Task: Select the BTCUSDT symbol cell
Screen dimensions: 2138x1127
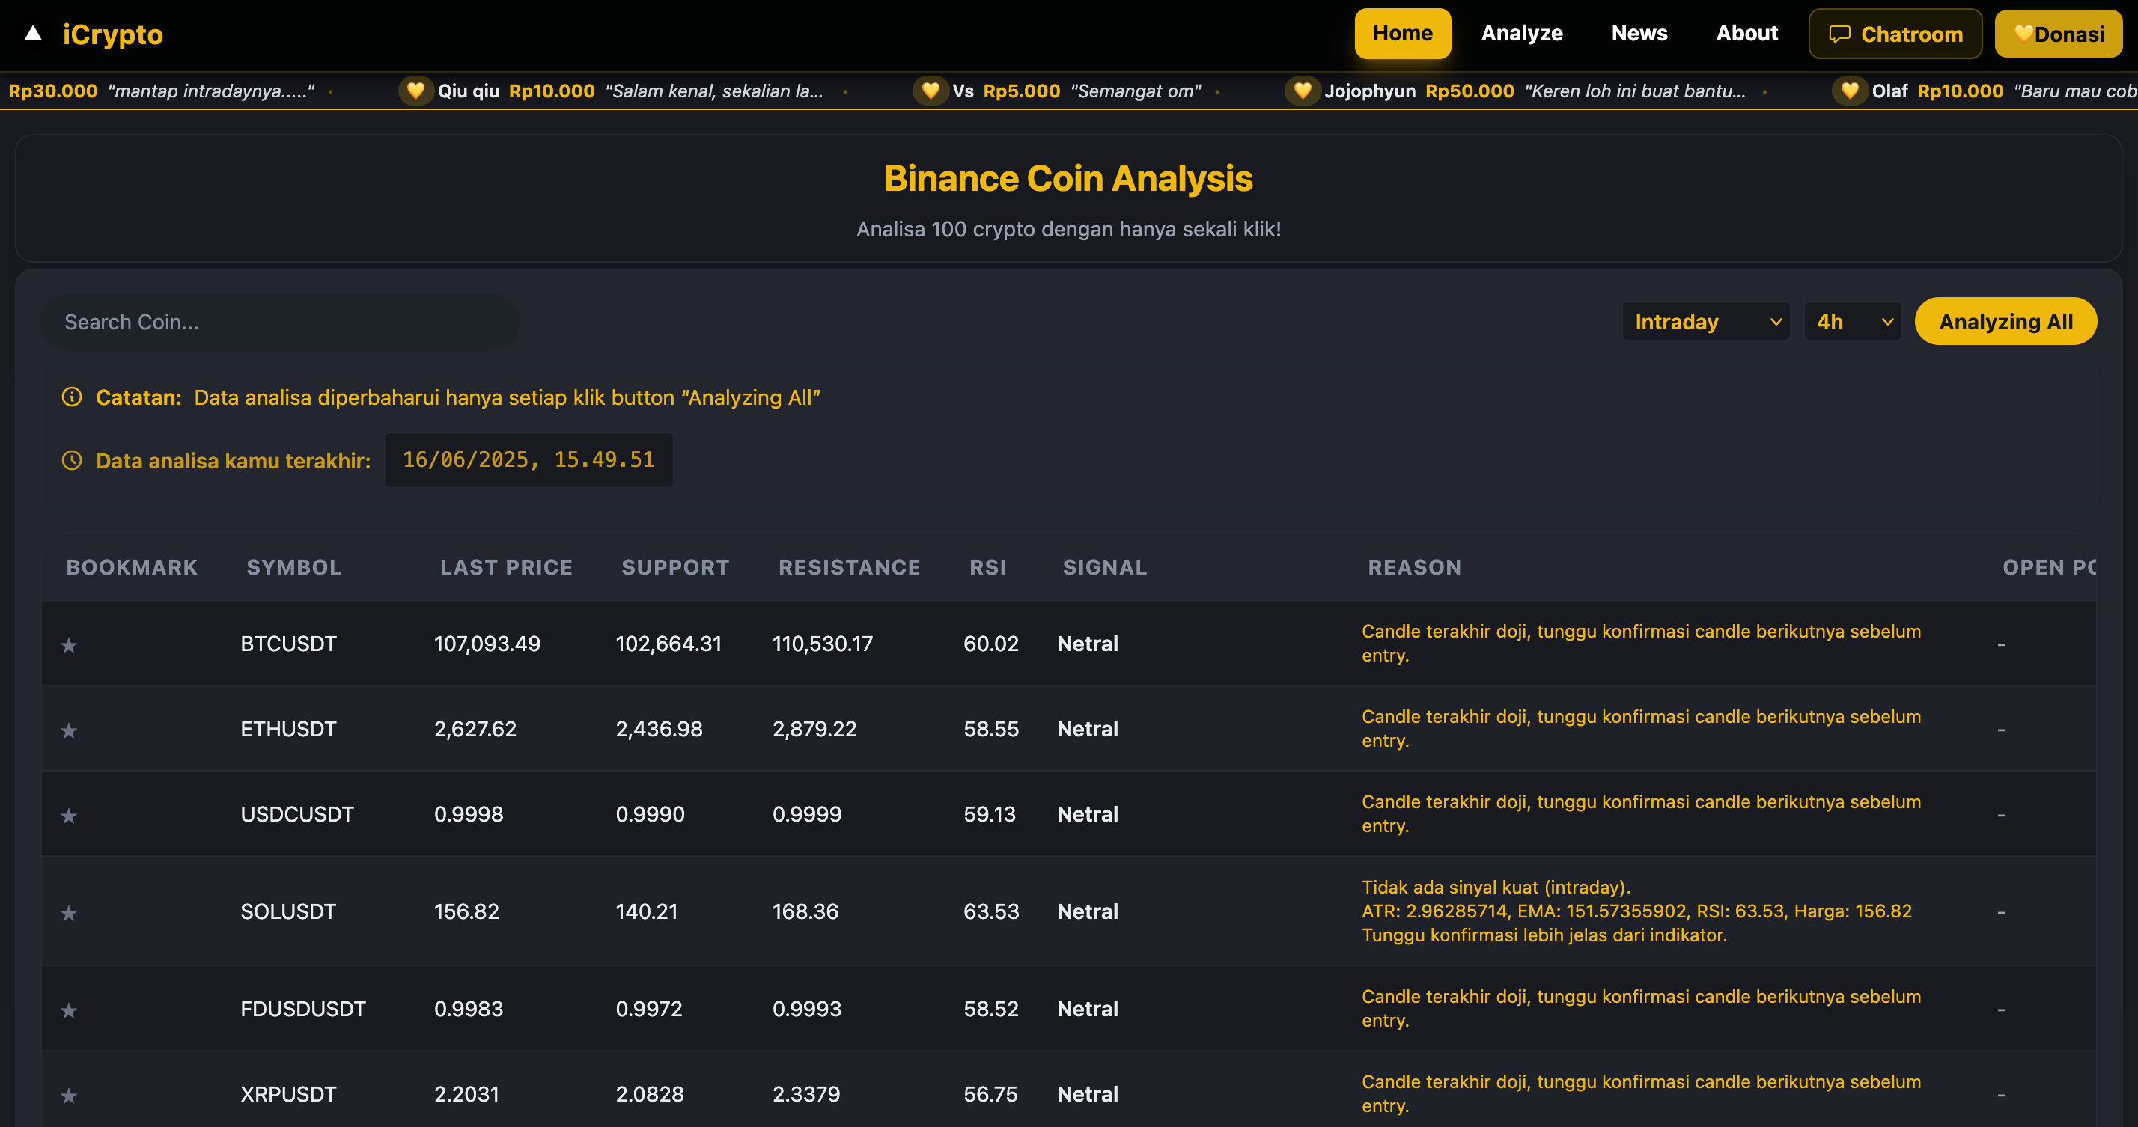Action: click(289, 643)
